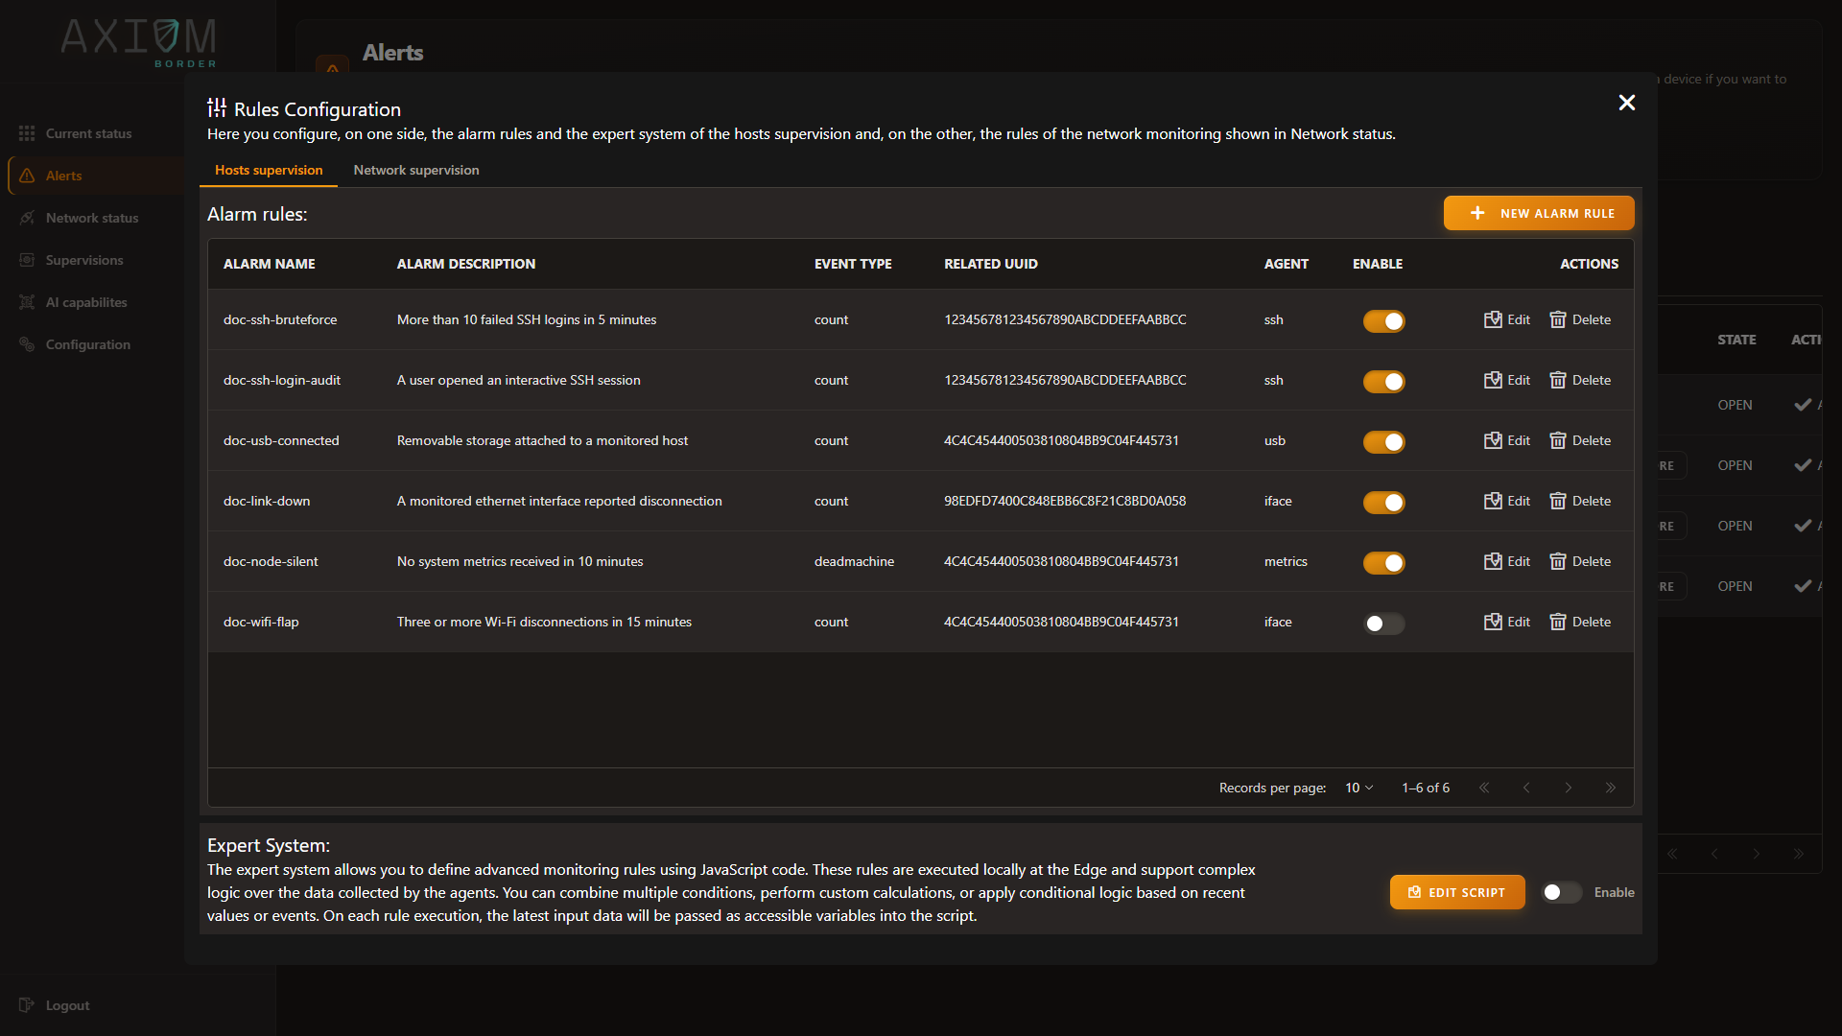
Task: Click the edit icon for doc-link-down
Action: tap(1493, 501)
